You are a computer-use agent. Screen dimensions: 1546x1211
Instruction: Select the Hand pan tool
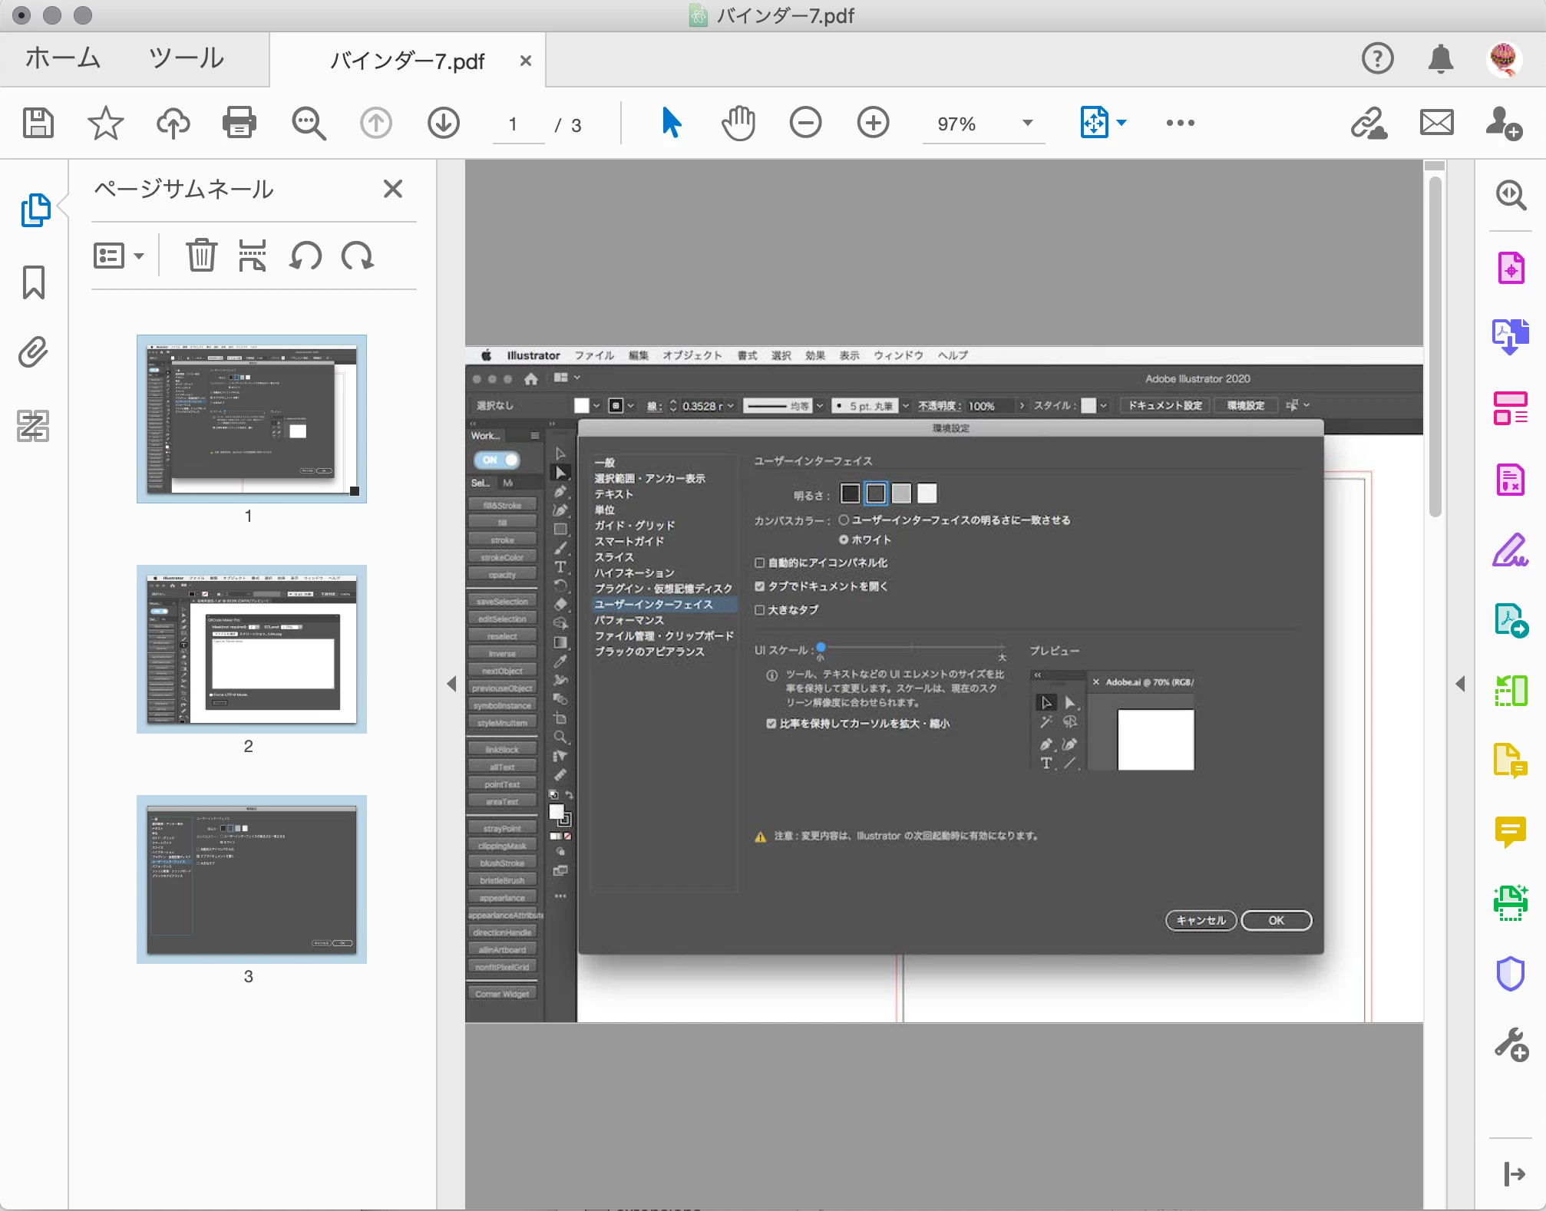tap(738, 123)
